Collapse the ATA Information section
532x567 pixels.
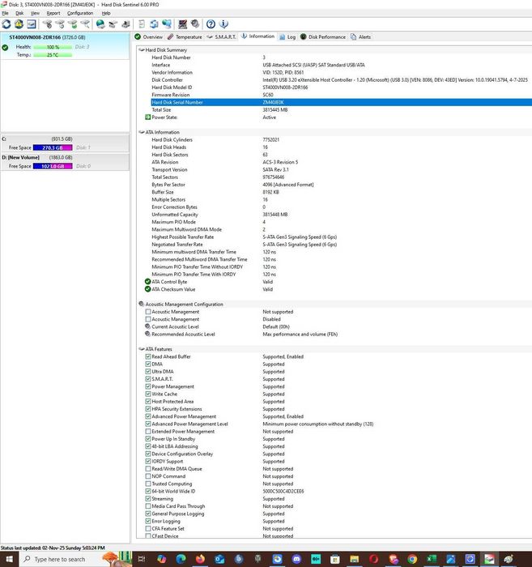point(142,132)
